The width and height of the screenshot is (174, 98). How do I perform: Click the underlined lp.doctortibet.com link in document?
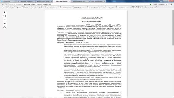click(x=95, y=35)
